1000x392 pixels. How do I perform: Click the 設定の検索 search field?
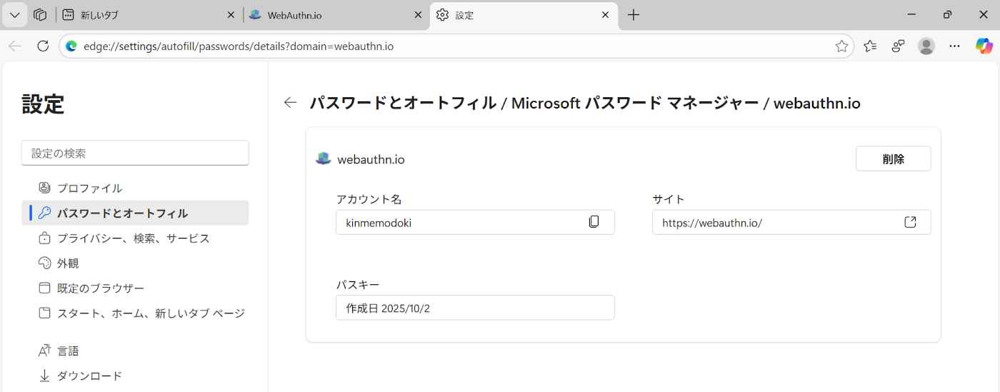pos(135,153)
